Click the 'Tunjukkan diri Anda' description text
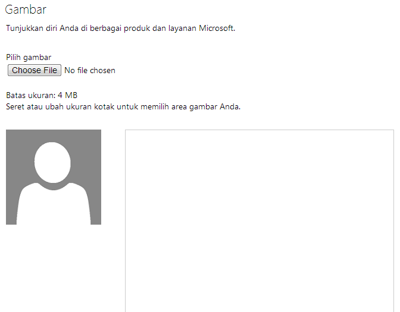 pos(120,28)
